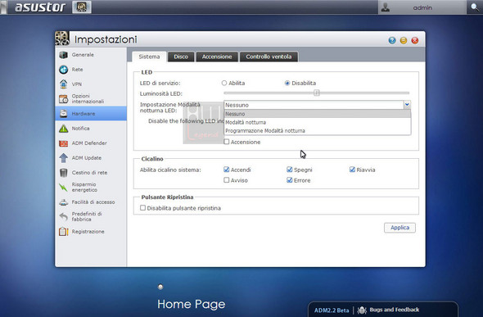Select the Abilita radio for LED di servizio
This screenshot has width=483, height=317.
point(224,84)
